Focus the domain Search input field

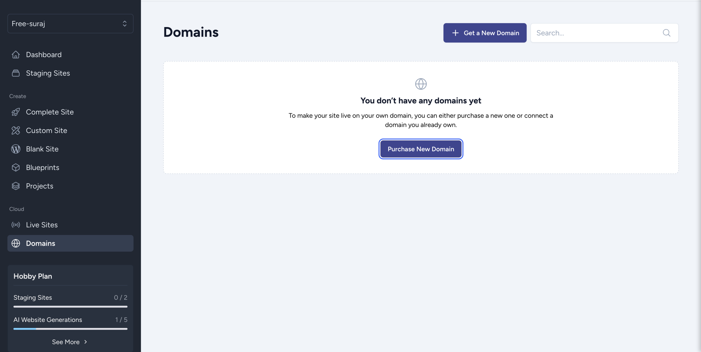pyautogui.click(x=597, y=33)
